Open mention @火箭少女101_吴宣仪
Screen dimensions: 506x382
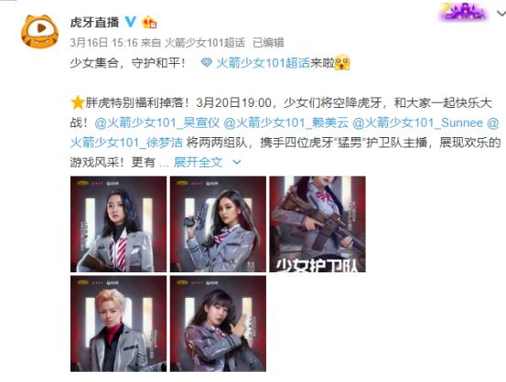coord(156,122)
